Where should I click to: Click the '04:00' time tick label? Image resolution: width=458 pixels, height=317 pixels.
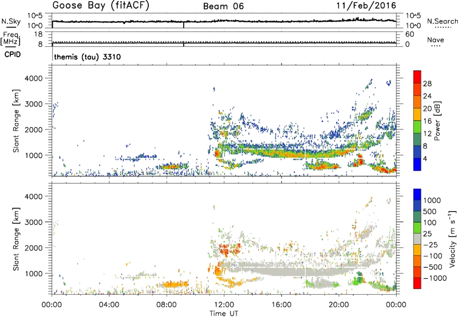point(109,305)
